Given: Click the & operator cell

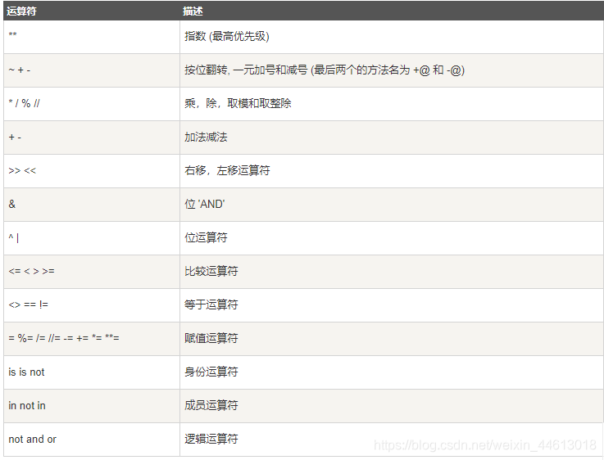Looking at the screenshot, I should (x=91, y=205).
